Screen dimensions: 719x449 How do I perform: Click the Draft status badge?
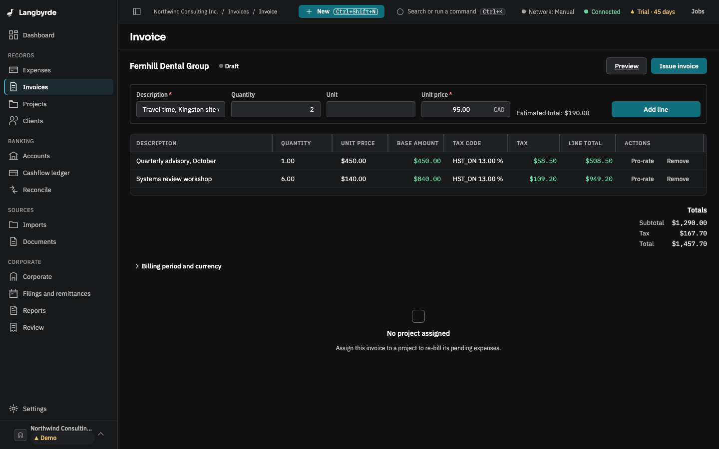pyautogui.click(x=229, y=66)
